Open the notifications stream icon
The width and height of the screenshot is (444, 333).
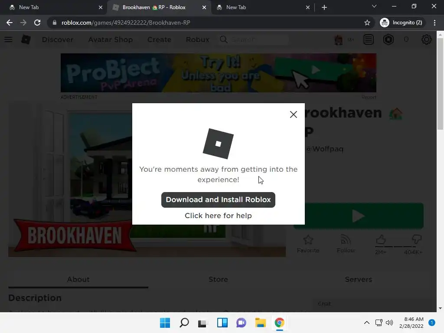369,39
